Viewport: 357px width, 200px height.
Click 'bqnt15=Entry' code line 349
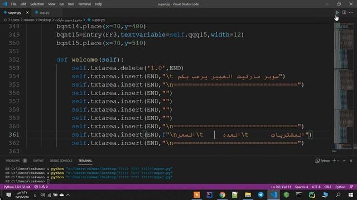pos(150,34)
